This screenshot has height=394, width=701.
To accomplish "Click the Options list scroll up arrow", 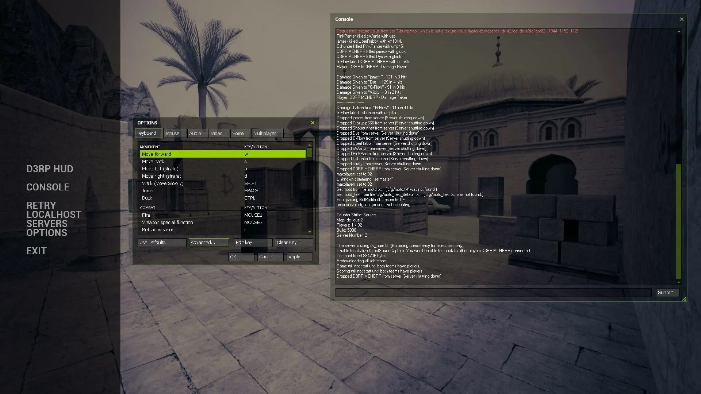I will click(310, 145).
